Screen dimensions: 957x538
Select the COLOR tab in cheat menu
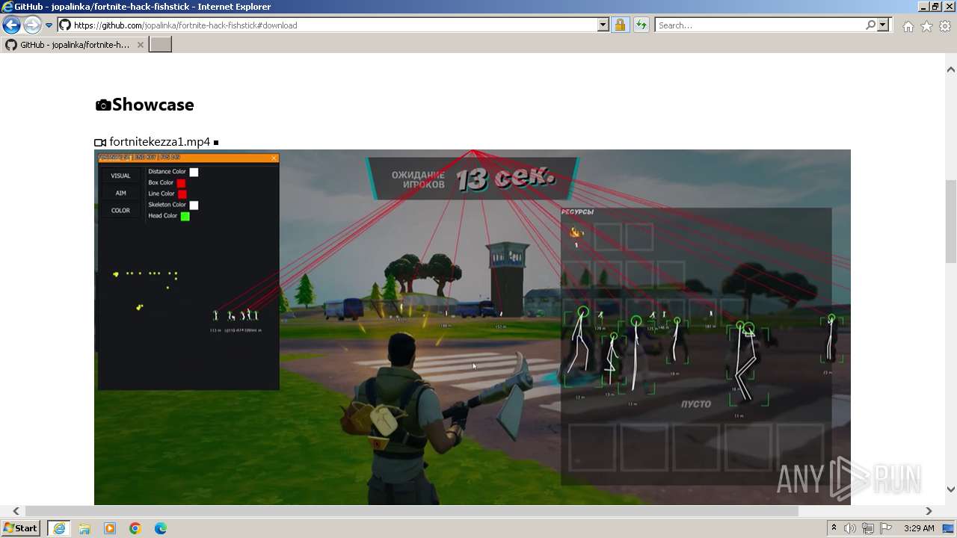pos(120,210)
